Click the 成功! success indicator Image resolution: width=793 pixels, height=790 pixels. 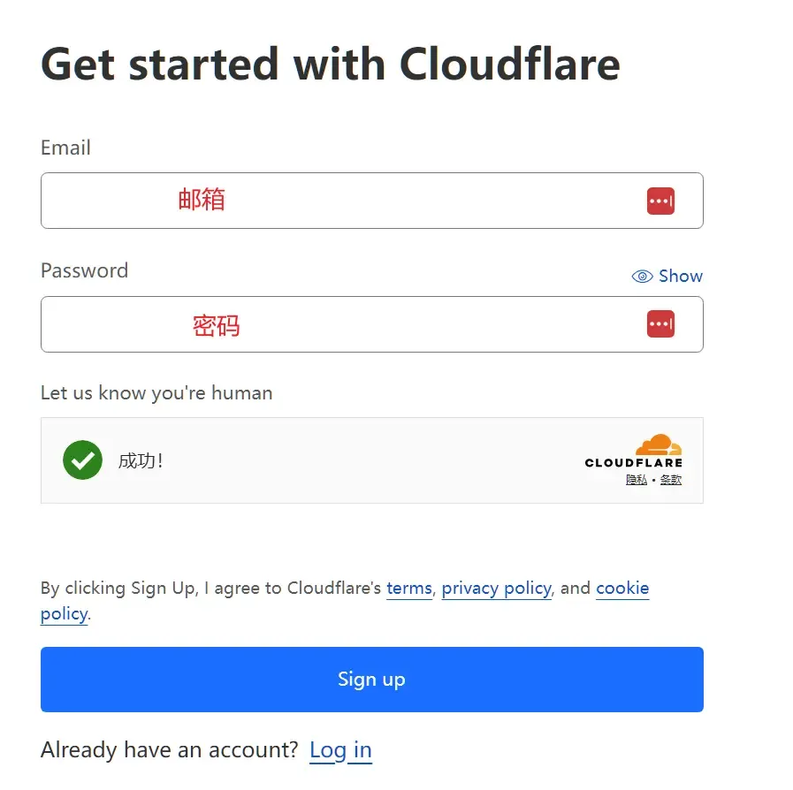click(x=141, y=460)
